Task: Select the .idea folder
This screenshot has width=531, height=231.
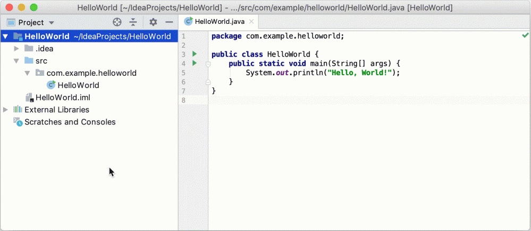Action: coord(44,49)
